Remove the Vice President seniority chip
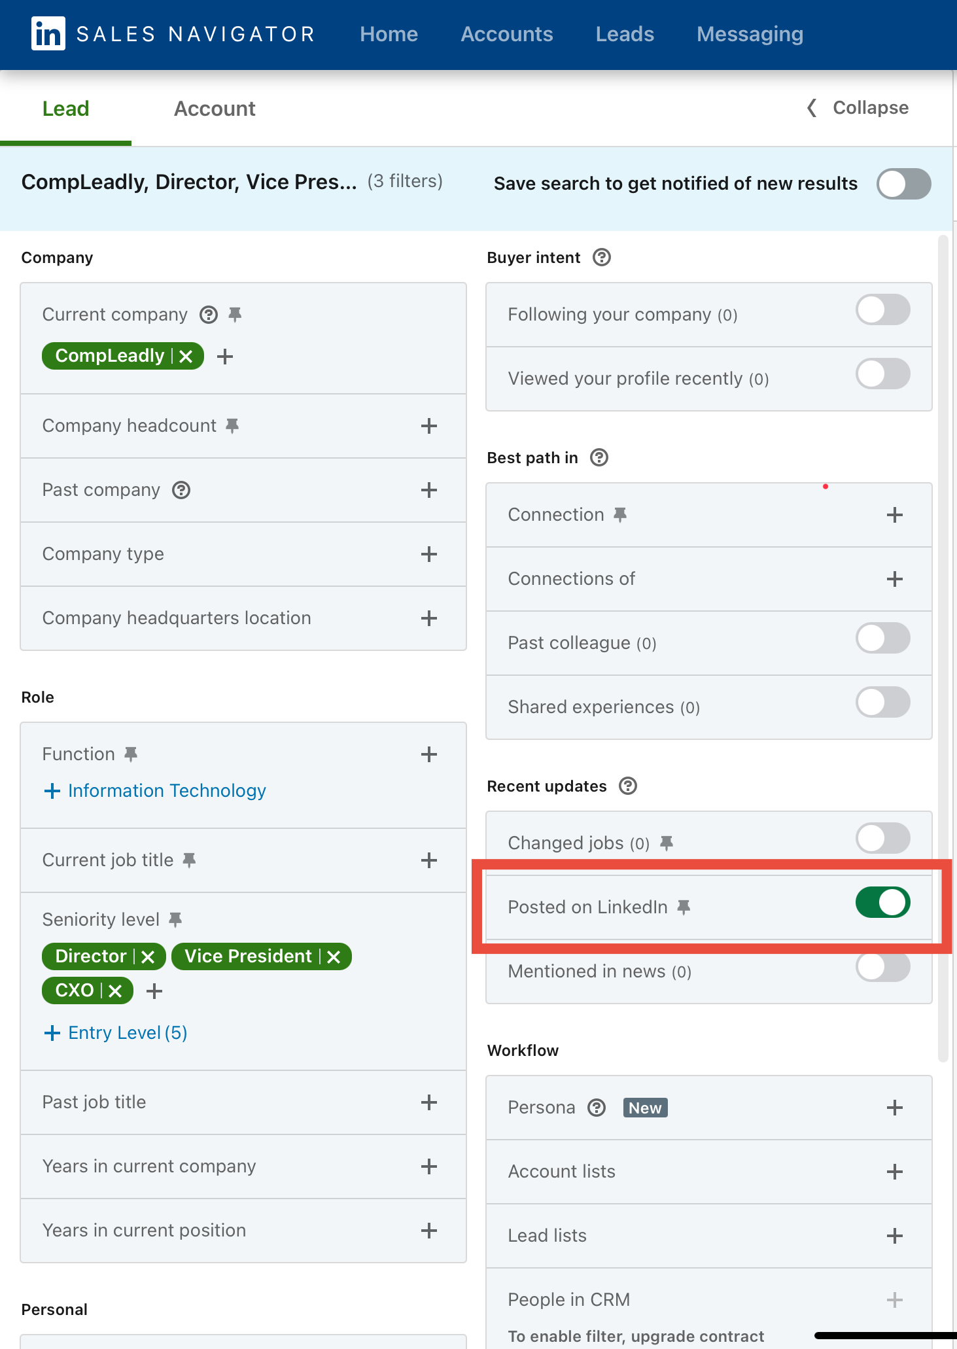The width and height of the screenshot is (957, 1349). (334, 957)
